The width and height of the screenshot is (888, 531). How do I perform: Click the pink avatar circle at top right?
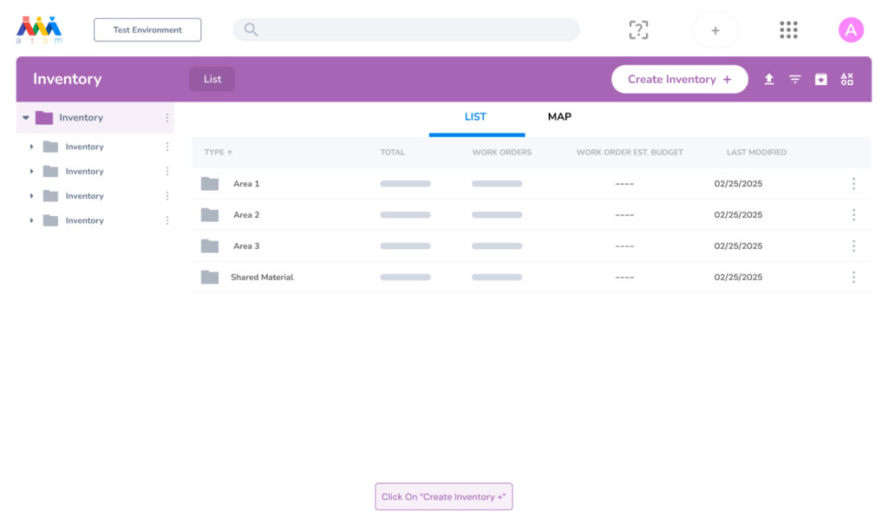(852, 29)
